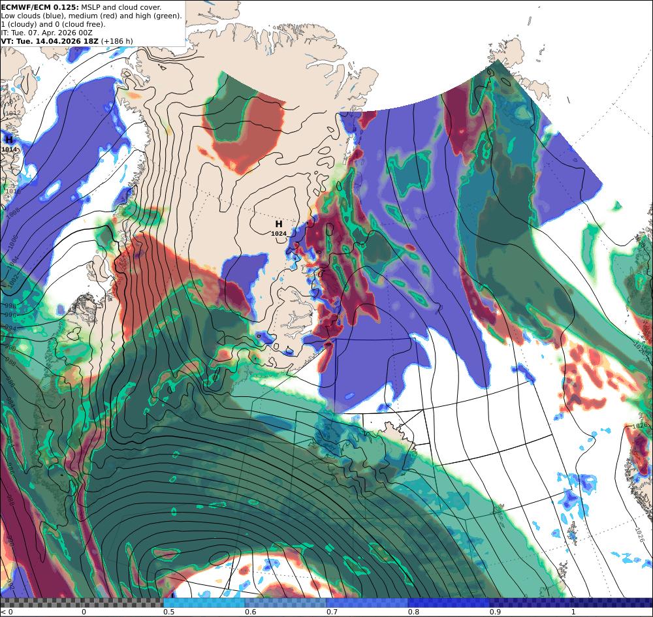Image resolution: width=653 pixels, height=617 pixels.
Task: Click the '1014' pressure value label
Action: coord(9,149)
